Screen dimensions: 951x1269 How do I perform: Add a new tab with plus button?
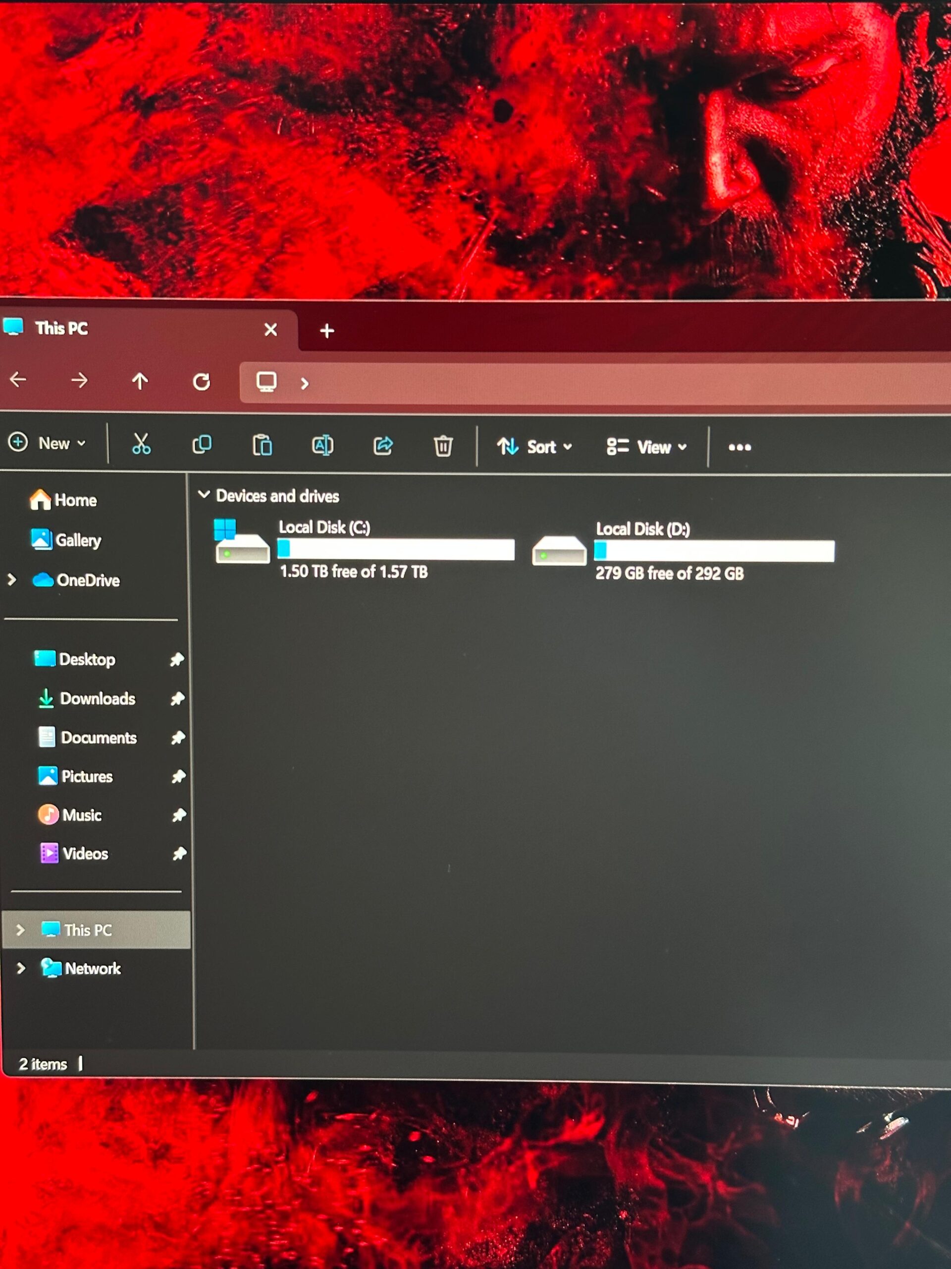coord(327,331)
